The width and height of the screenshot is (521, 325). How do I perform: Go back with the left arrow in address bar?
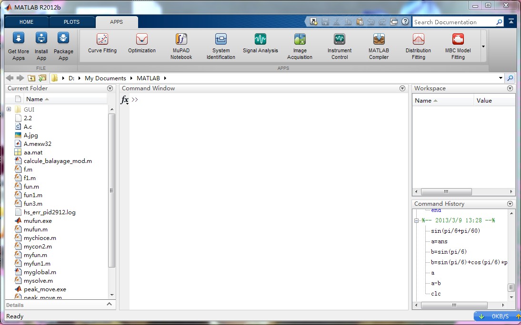tap(10, 78)
